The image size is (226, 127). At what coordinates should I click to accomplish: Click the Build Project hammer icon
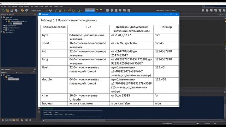click(x=56, y=10)
